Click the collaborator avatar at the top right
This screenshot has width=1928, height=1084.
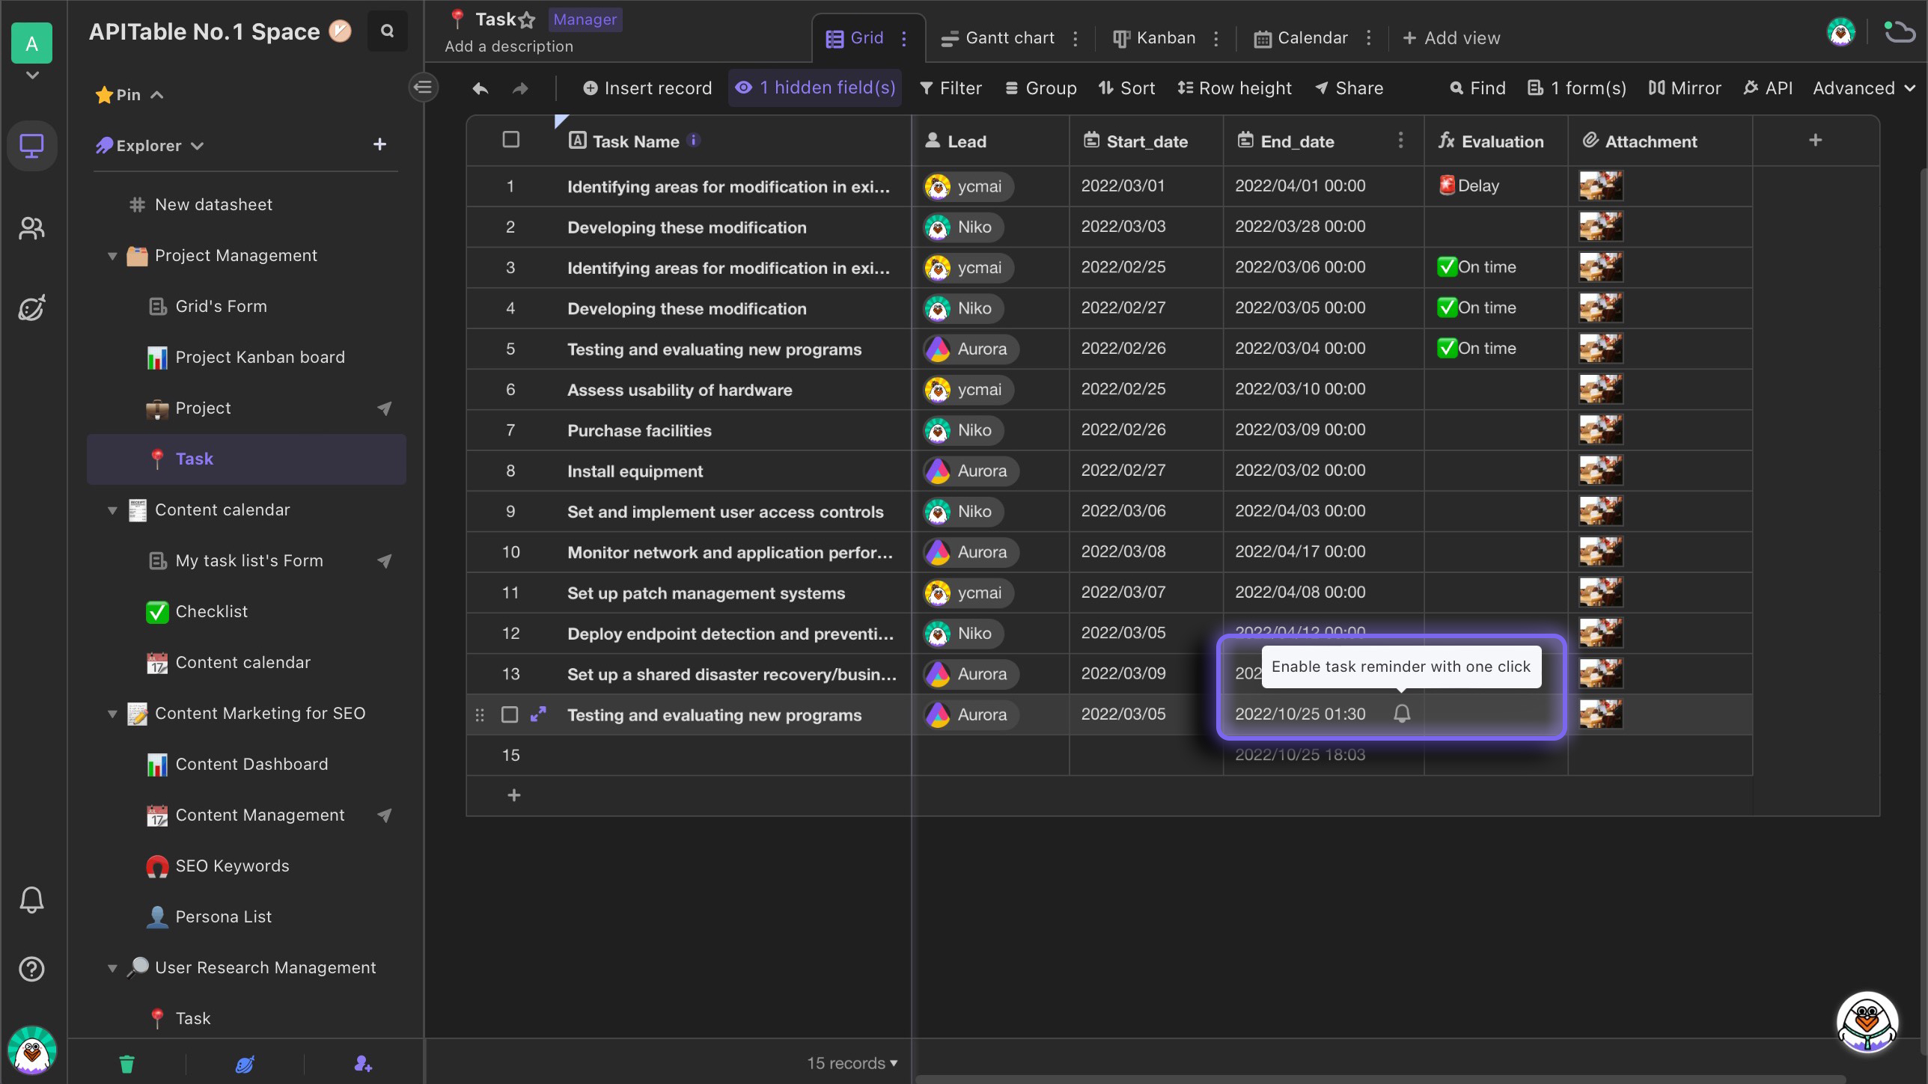click(x=1841, y=33)
